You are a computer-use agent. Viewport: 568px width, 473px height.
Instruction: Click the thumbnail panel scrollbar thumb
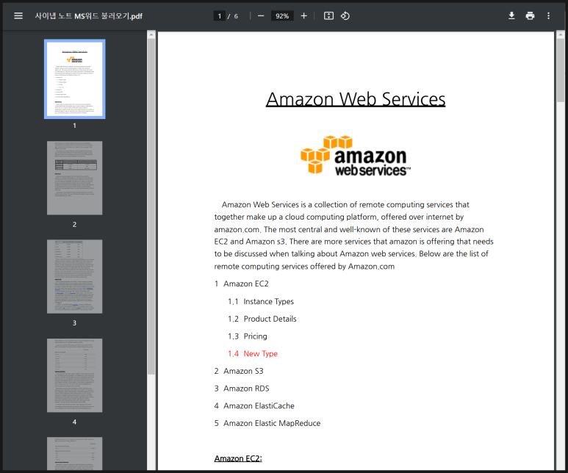tap(151, 206)
